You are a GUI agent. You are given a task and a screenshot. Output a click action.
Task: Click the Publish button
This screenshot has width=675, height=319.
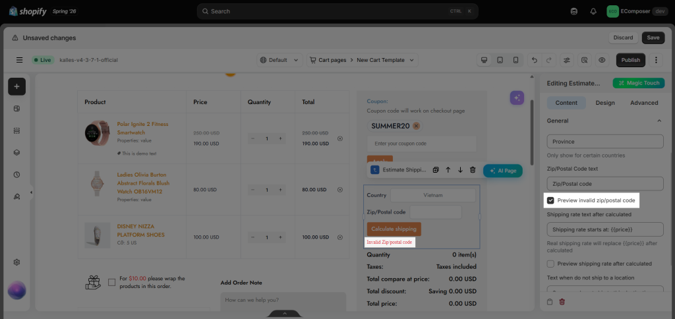(x=631, y=60)
